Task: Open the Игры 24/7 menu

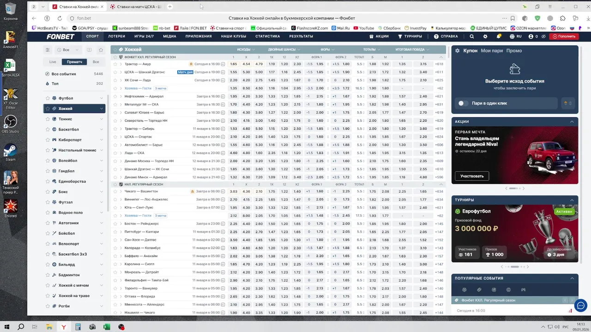Action: pyautogui.click(x=144, y=36)
